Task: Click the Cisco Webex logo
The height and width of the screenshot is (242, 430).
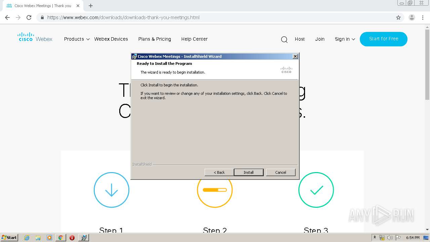Action: (35, 37)
